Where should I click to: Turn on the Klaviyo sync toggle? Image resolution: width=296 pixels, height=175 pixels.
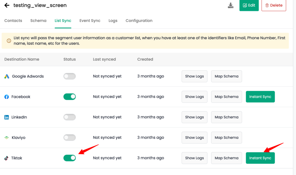69,137
